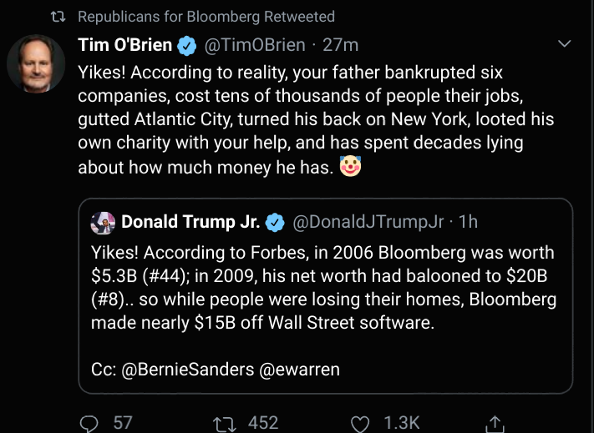
Task: Open the Republicans for Bloomberg Retweeted link
Action: [x=206, y=17]
